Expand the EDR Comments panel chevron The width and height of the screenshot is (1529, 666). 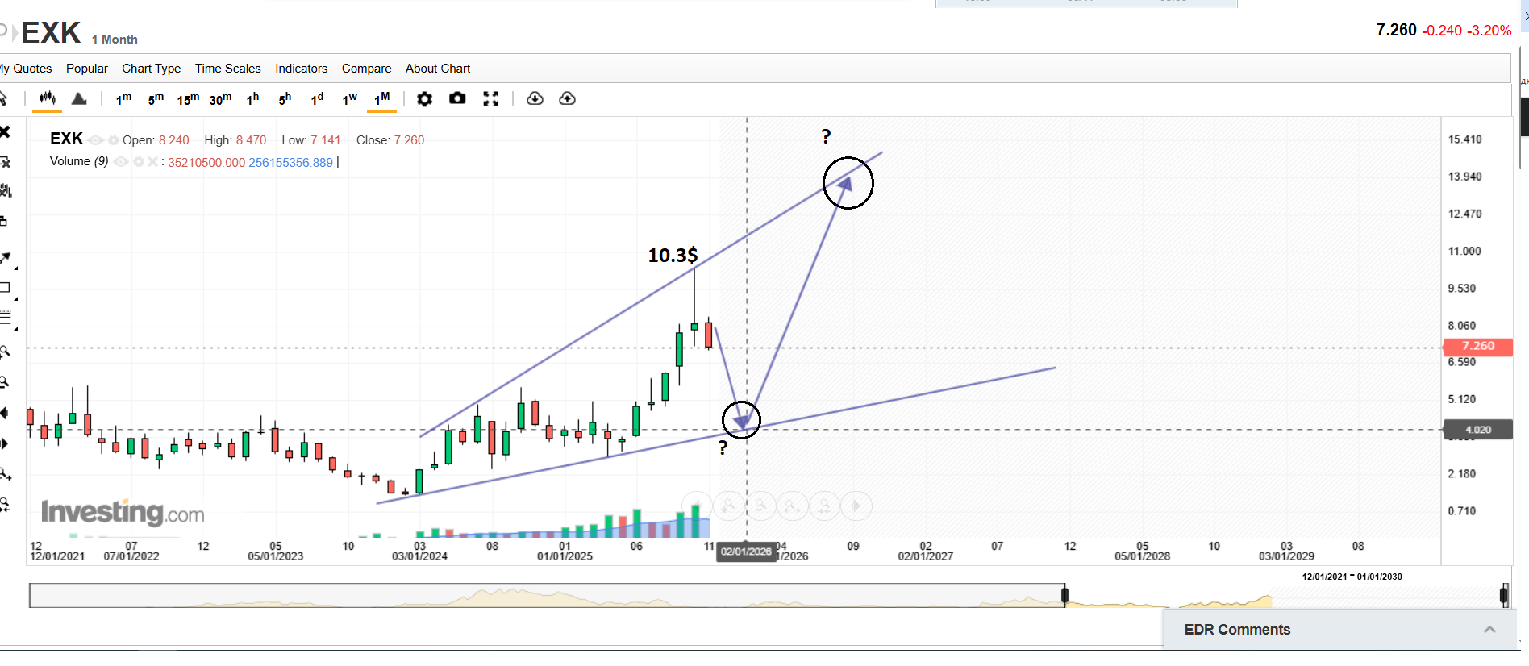click(1489, 630)
